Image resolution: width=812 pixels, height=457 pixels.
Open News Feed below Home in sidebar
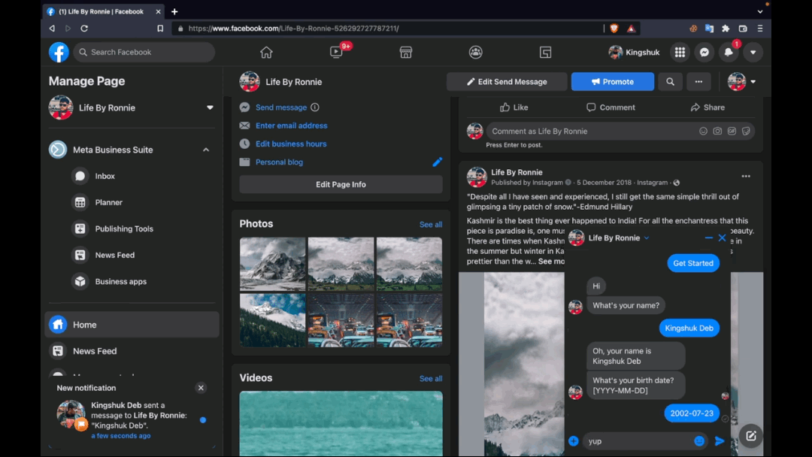click(132, 351)
